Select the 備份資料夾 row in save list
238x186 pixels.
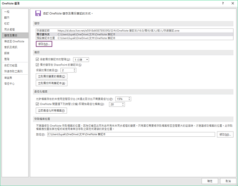tap(134, 34)
